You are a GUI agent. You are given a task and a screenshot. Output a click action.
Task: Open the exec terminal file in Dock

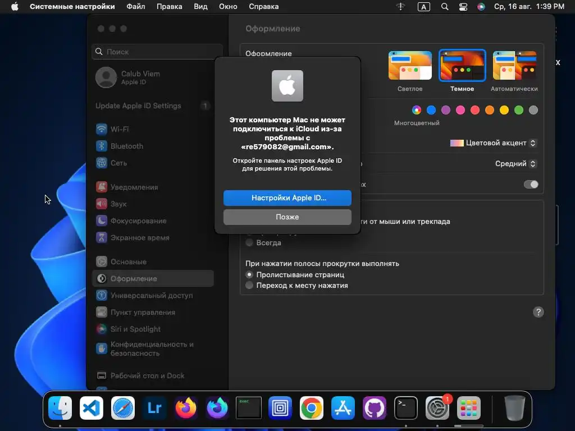[x=249, y=407]
